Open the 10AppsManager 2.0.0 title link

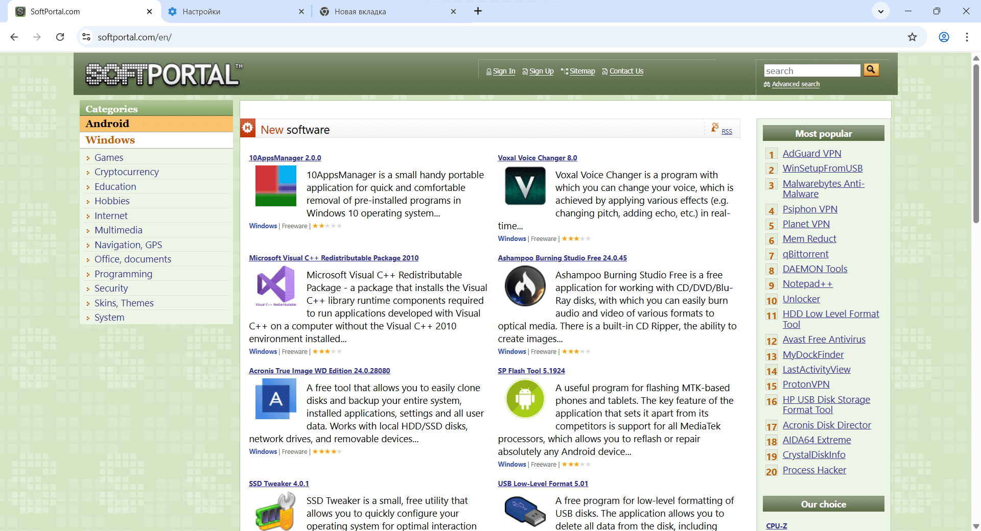coord(285,158)
